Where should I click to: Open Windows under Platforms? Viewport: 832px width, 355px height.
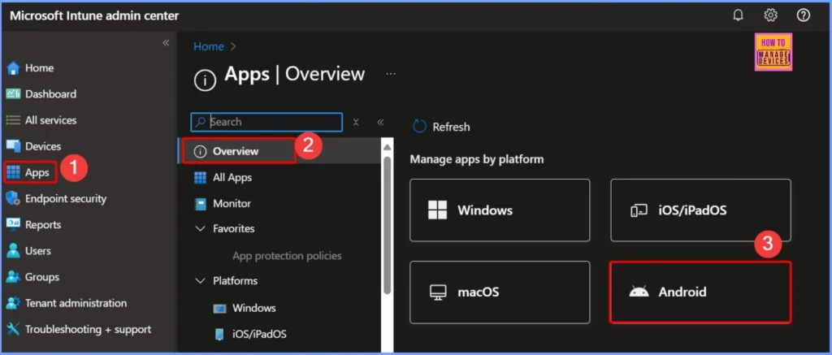(254, 308)
